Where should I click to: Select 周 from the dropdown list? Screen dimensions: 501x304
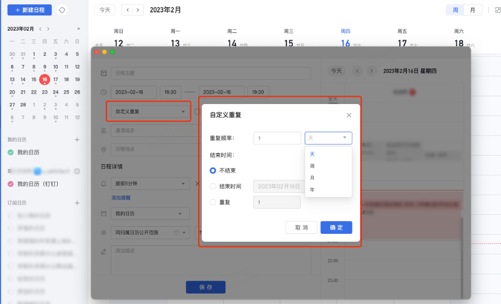point(329,166)
